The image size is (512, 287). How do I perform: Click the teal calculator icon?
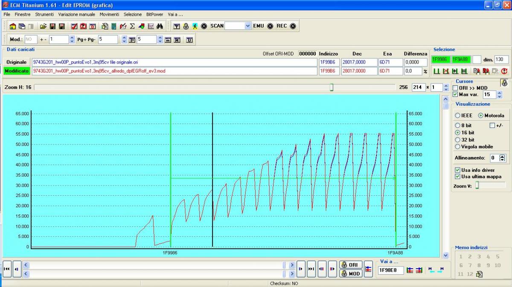[114, 26]
